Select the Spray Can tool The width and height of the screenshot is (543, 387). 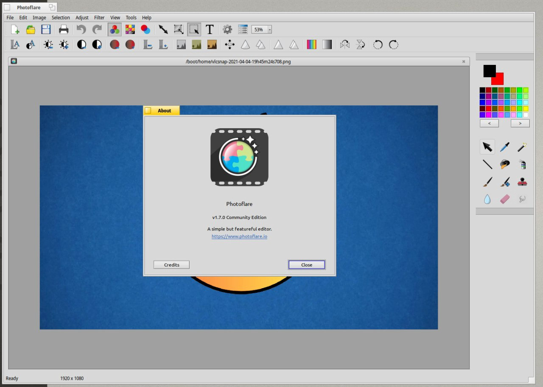click(522, 165)
